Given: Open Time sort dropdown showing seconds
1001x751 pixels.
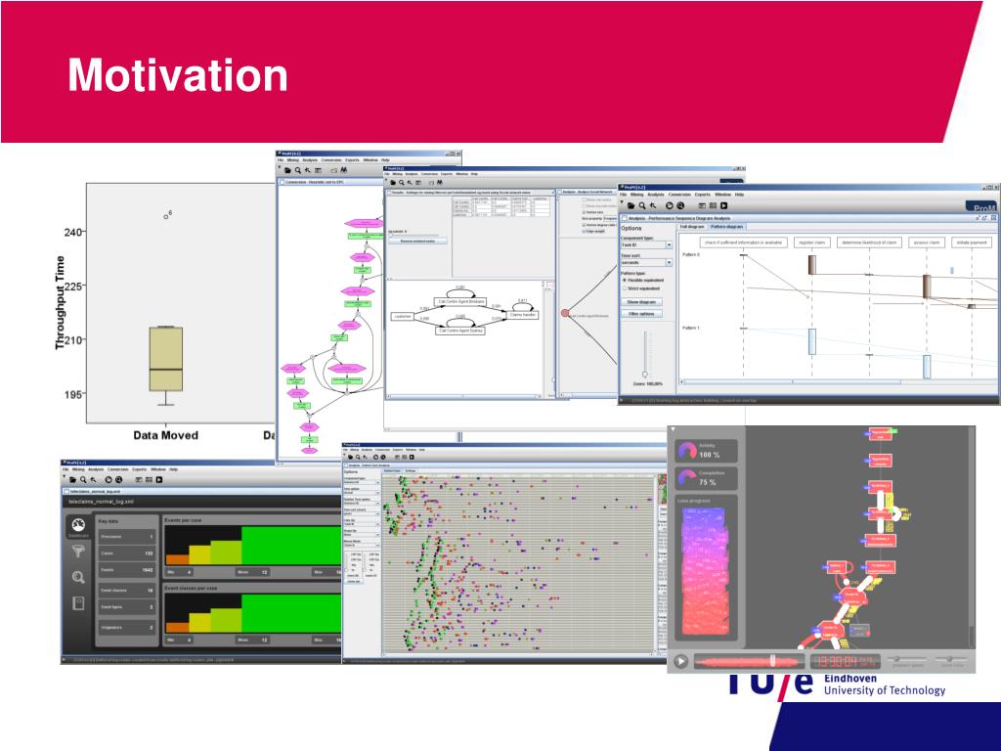Looking at the screenshot, I should coord(647,262).
